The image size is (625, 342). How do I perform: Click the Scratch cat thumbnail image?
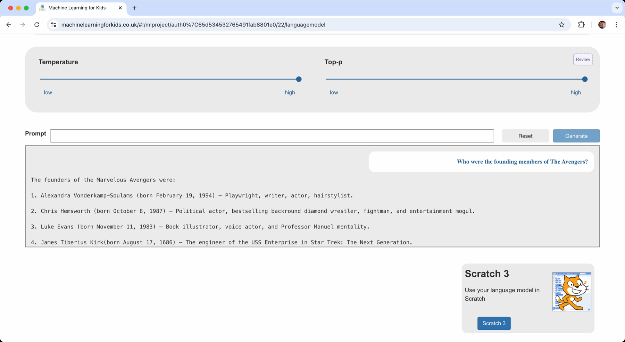(x=572, y=292)
